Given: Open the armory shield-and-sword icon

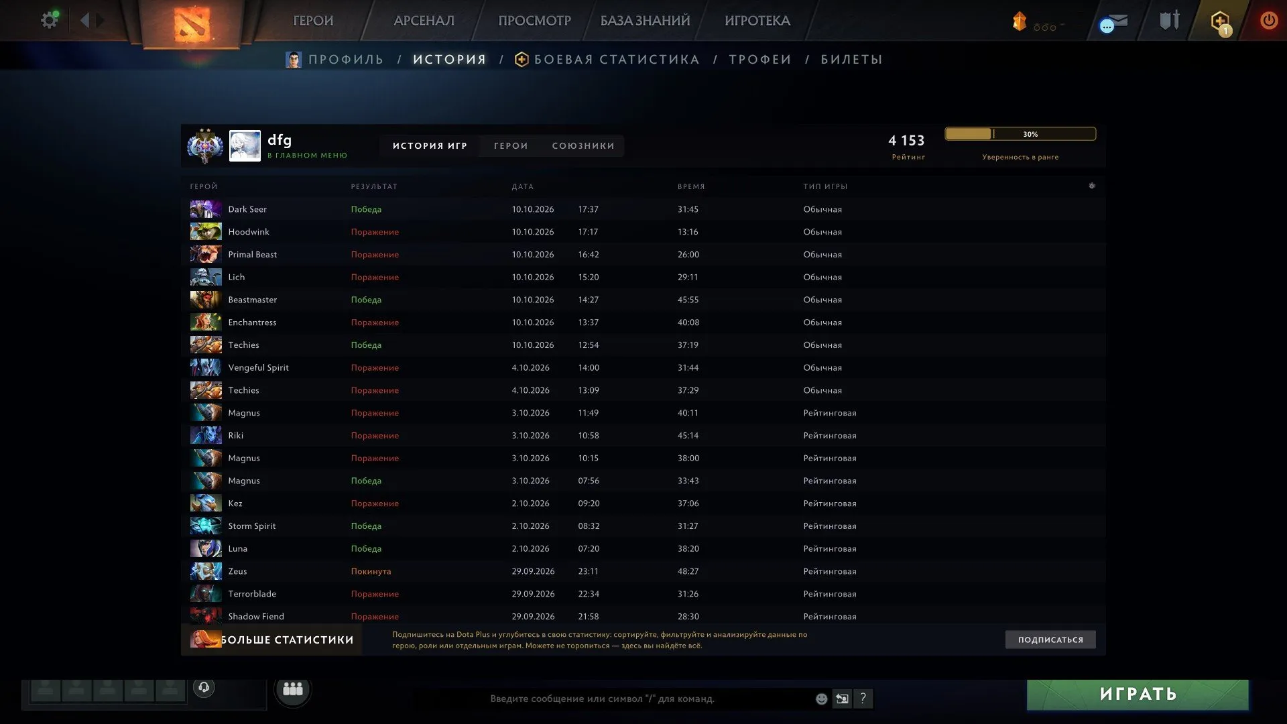Looking at the screenshot, I should point(1169,20).
